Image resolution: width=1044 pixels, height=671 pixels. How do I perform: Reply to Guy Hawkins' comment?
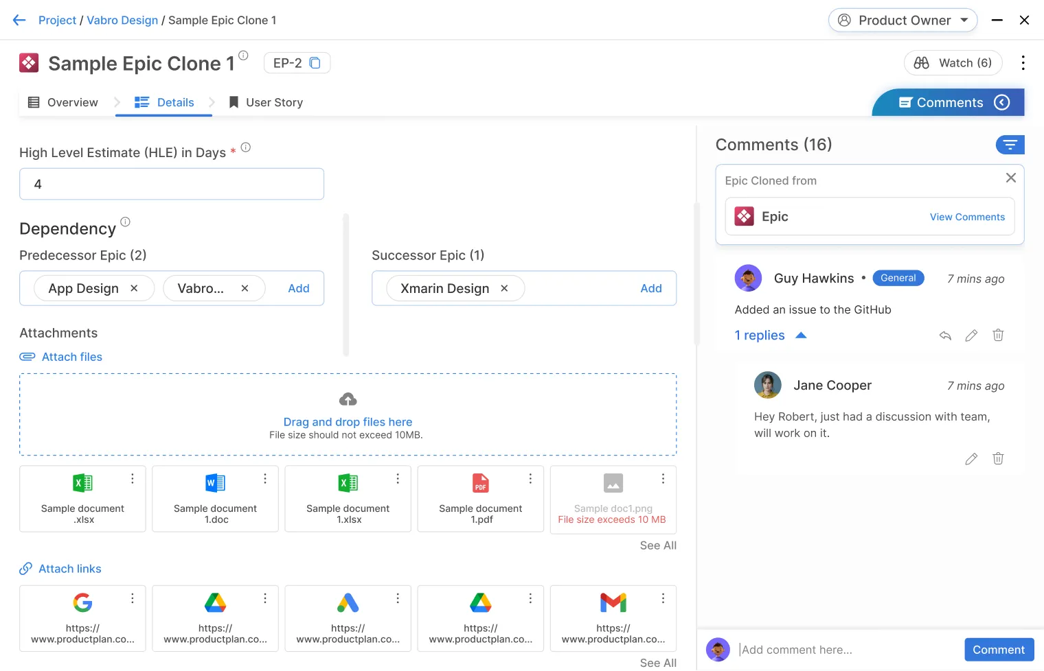(x=945, y=335)
